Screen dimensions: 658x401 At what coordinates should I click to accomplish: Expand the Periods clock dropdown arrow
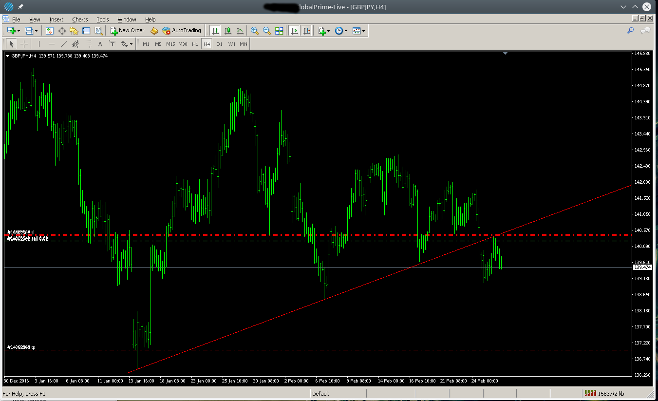tap(346, 31)
